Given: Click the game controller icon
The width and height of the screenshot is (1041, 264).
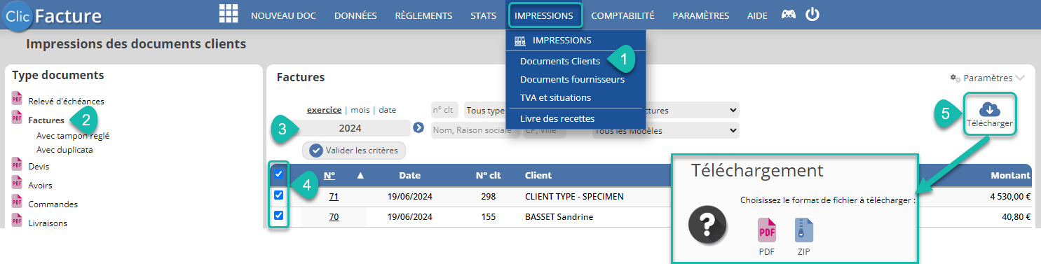Looking at the screenshot, I should (x=789, y=15).
